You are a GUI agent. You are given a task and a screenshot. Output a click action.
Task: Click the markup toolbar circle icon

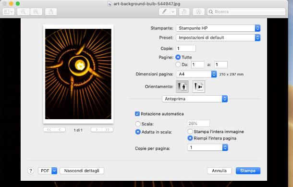(x=198, y=12)
